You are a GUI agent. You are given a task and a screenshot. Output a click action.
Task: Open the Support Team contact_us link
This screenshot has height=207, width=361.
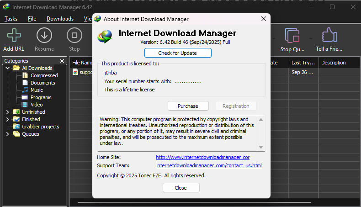209,165
